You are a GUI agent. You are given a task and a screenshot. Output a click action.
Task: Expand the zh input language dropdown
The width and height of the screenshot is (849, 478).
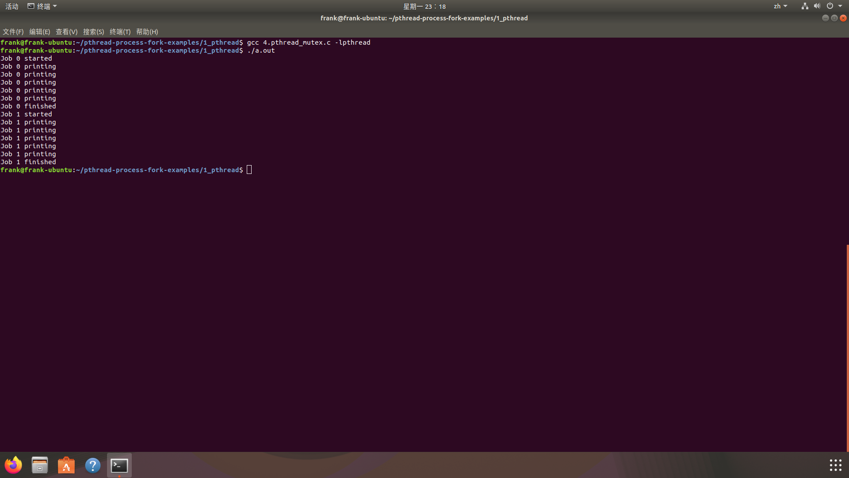tap(780, 6)
